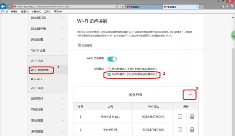235x136 pixels.
Task: Click the 操作 column header
Action: [x=186, y=107]
